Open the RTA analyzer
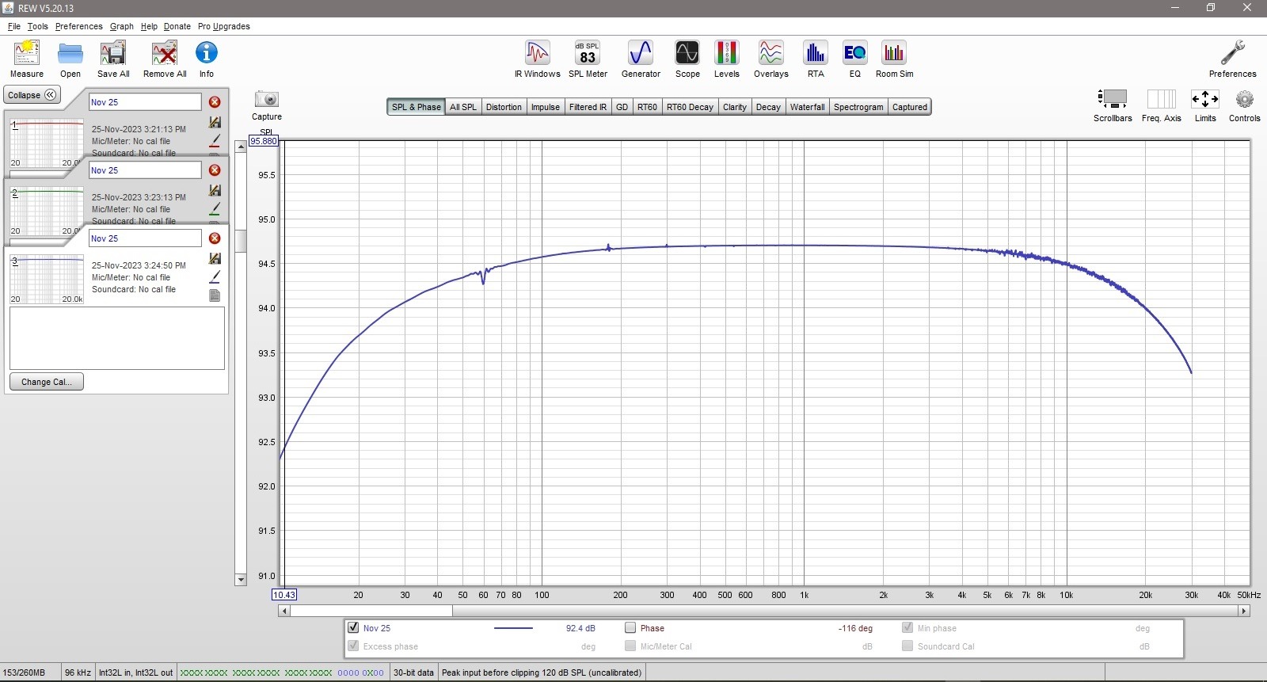1267x682 pixels. [x=816, y=53]
